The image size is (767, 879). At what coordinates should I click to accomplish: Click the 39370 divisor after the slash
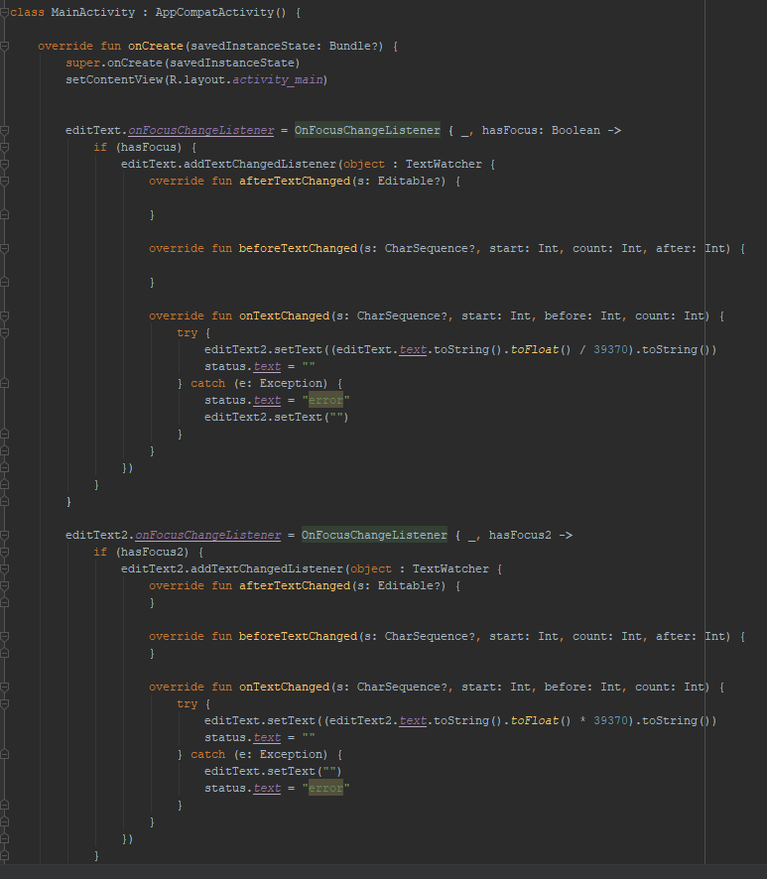coord(610,350)
